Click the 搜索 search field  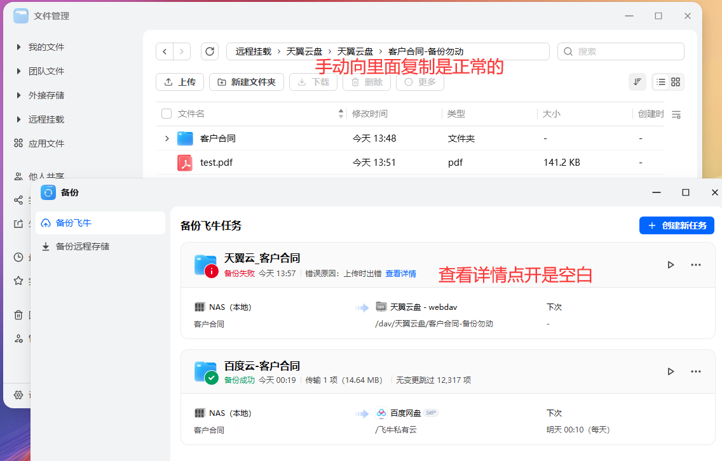coord(626,51)
